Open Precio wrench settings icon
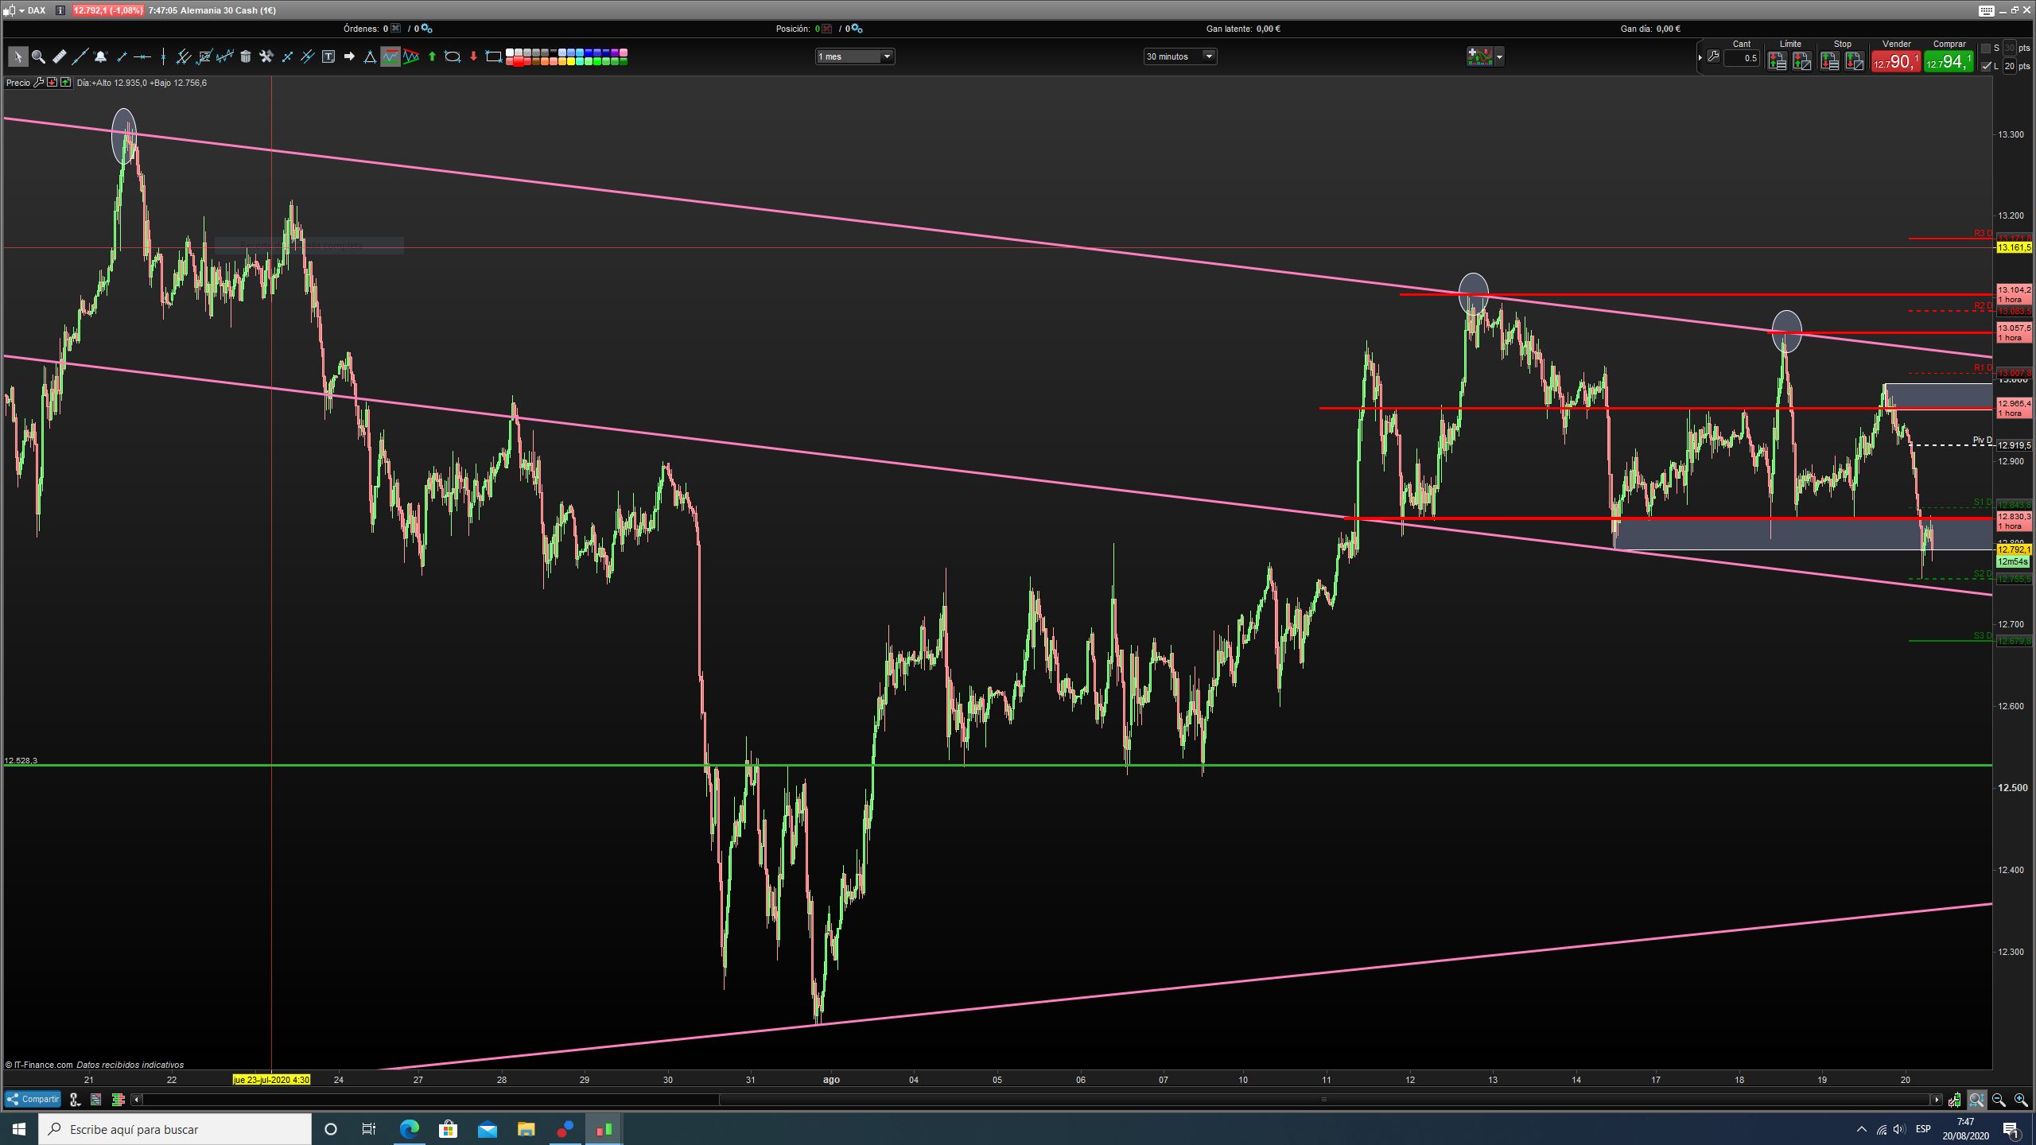2036x1145 pixels. [38, 83]
